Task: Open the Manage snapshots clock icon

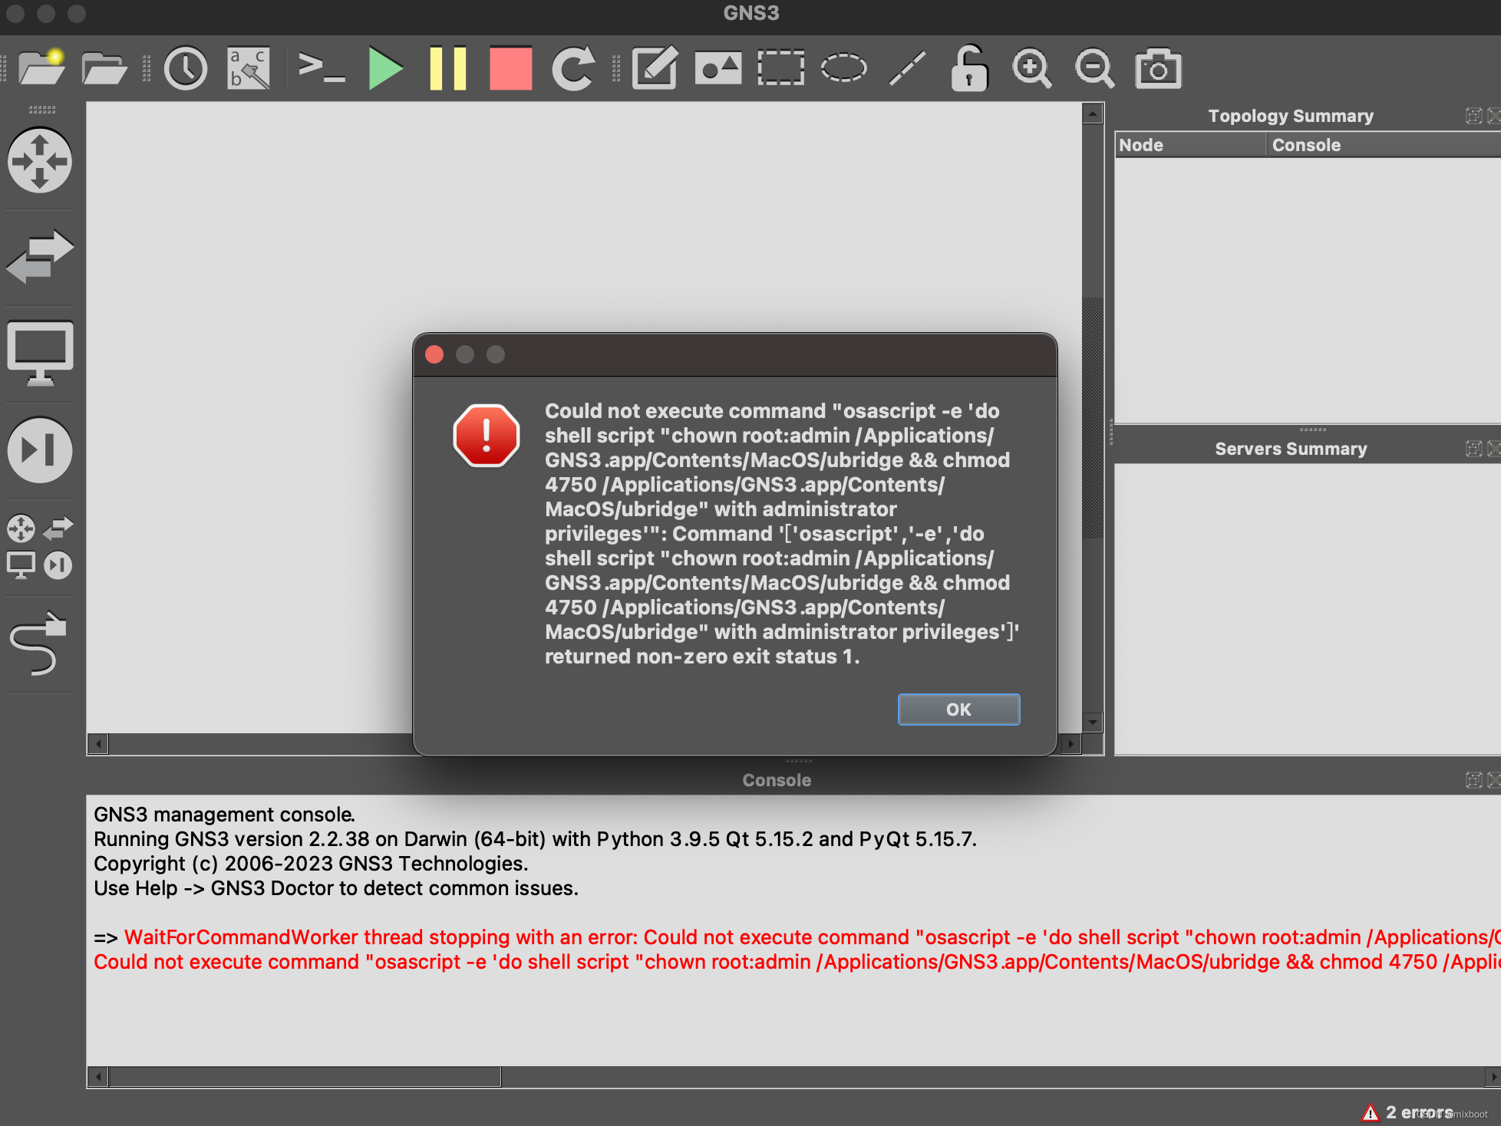Action: [x=186, y=68]
